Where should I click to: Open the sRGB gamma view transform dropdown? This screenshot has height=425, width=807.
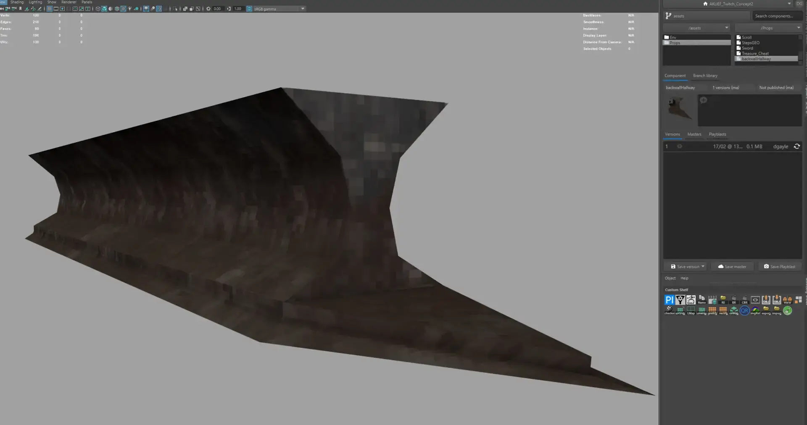pos(302,9)
